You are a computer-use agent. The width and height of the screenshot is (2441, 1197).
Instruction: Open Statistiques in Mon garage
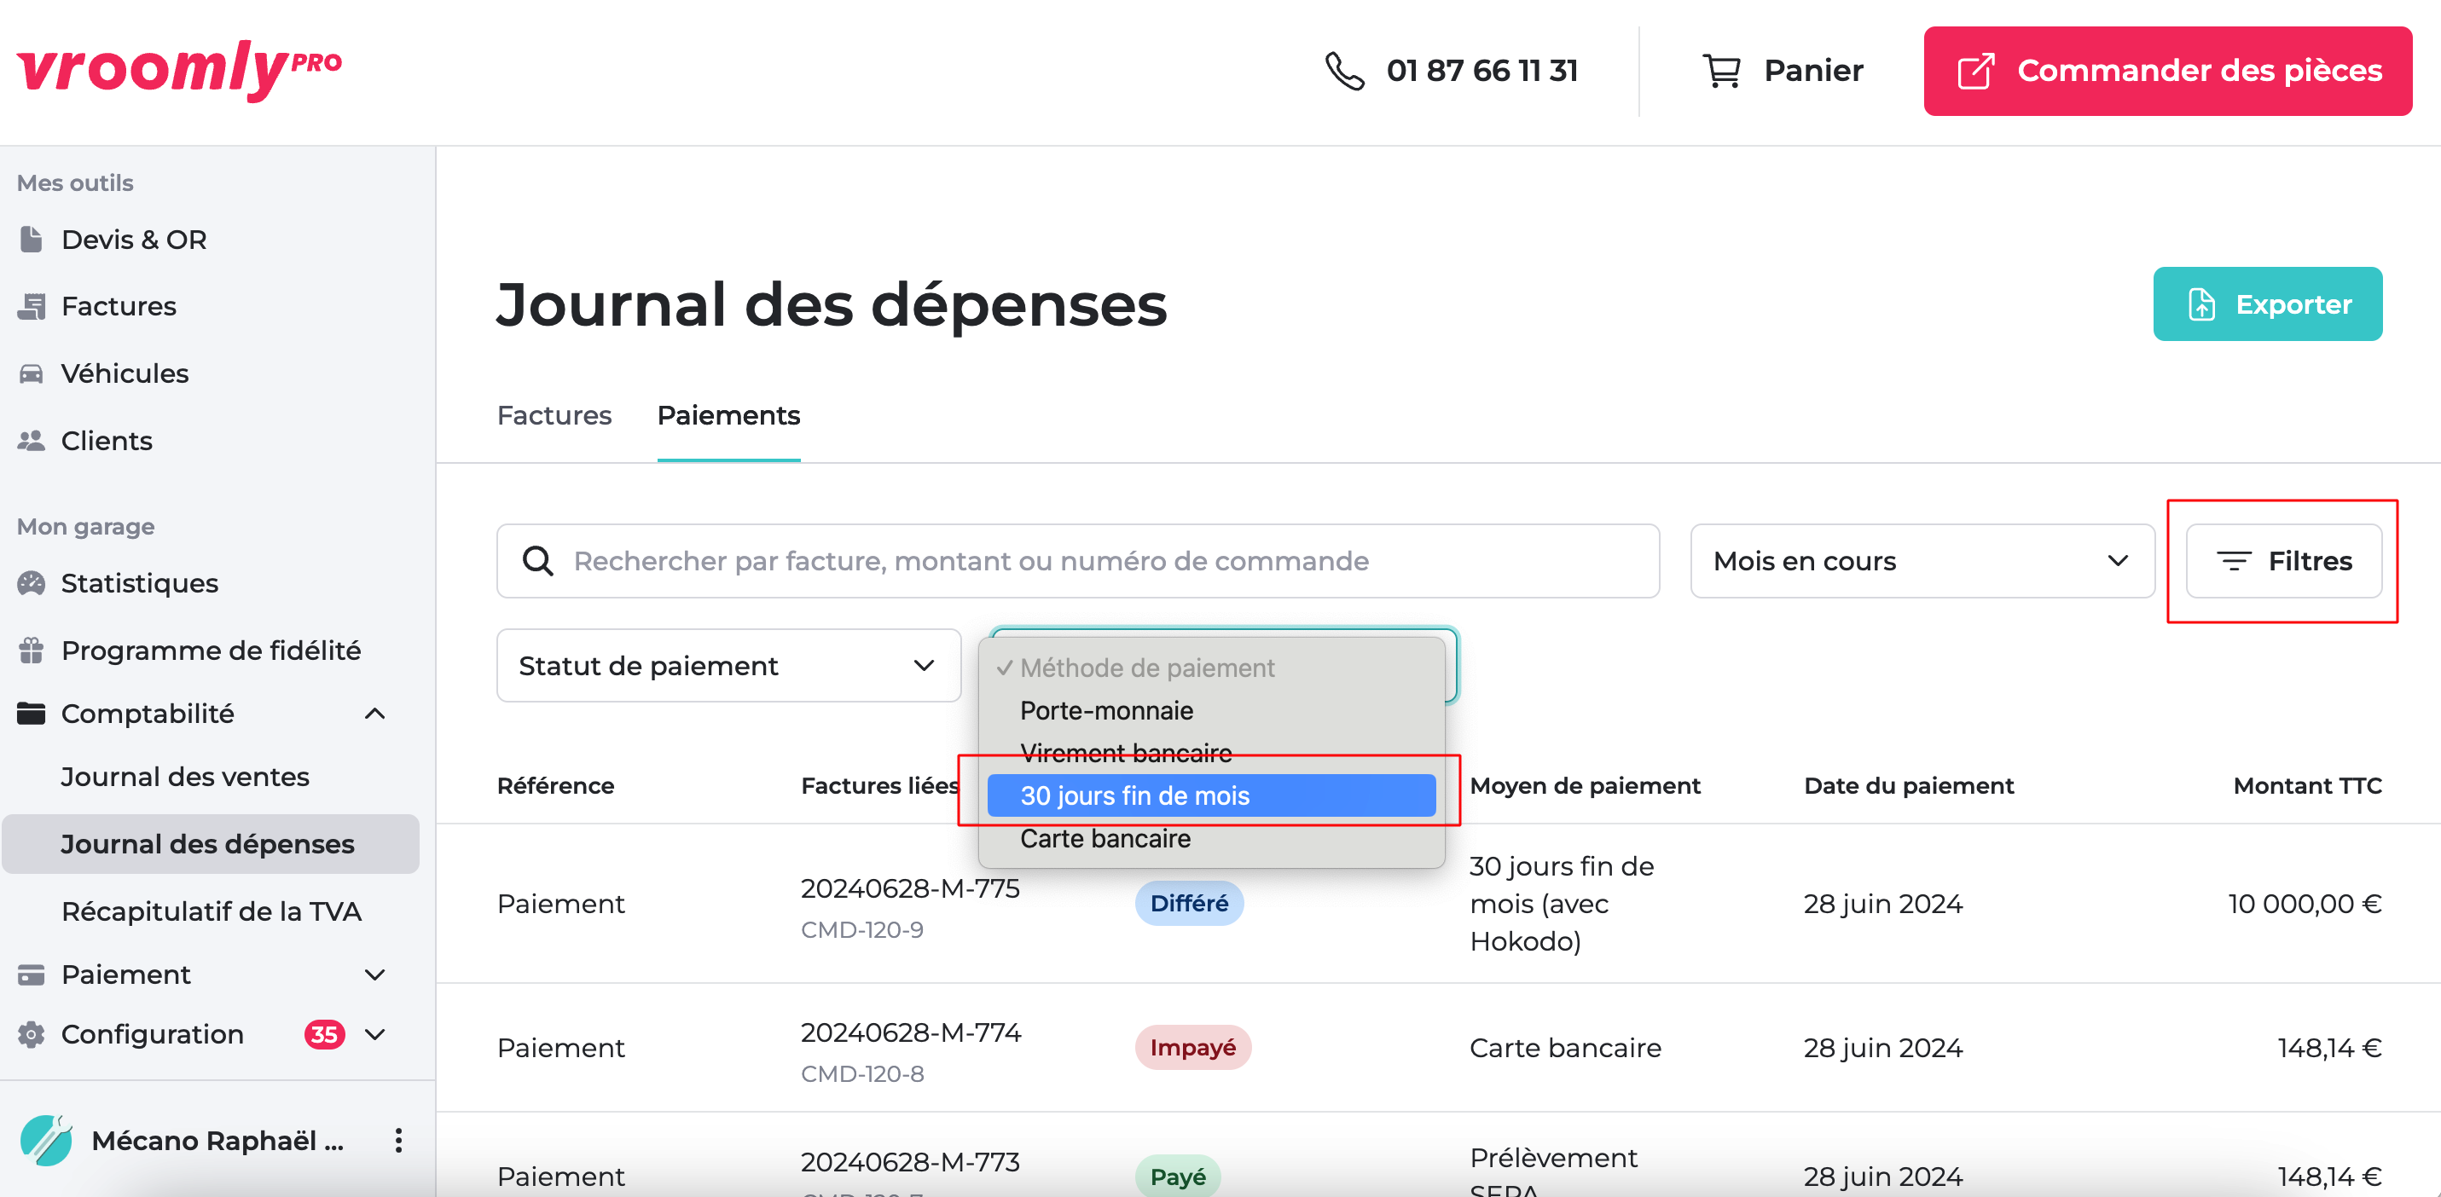click(x=139, y=583)
